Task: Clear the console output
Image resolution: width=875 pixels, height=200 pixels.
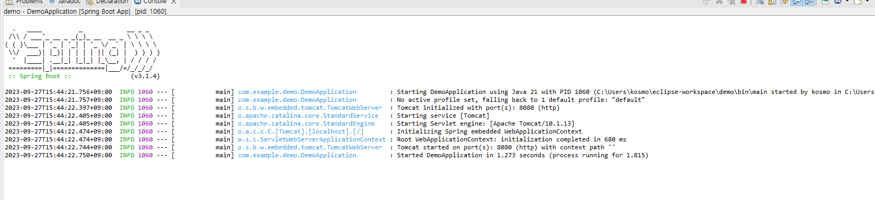Action: pos(760,2)
